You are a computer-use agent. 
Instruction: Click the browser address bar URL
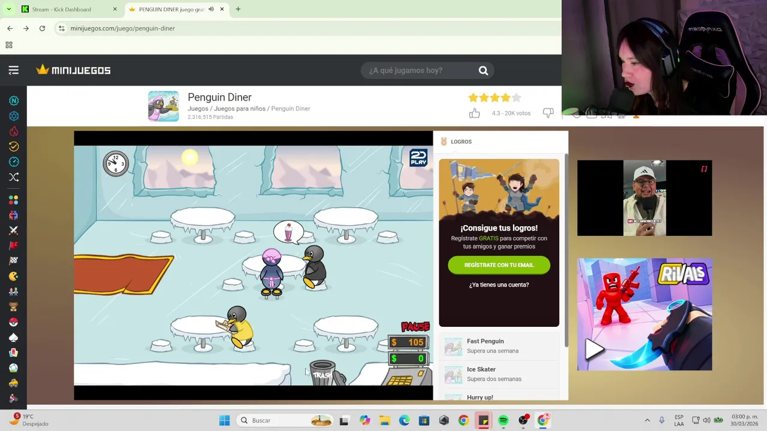pyautogui.click(x=123, y=28)
